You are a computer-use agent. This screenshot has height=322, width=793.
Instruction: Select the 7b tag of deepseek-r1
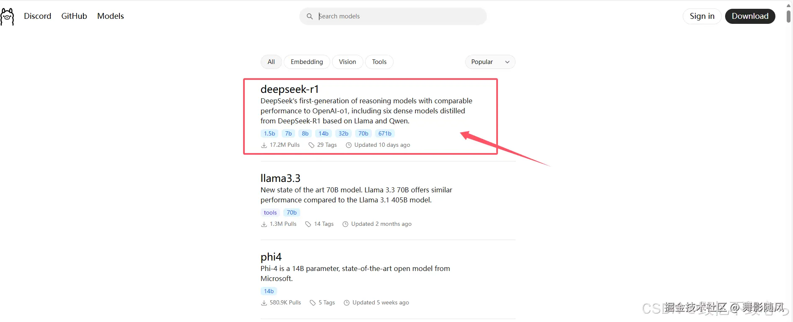tap(288, 133)
